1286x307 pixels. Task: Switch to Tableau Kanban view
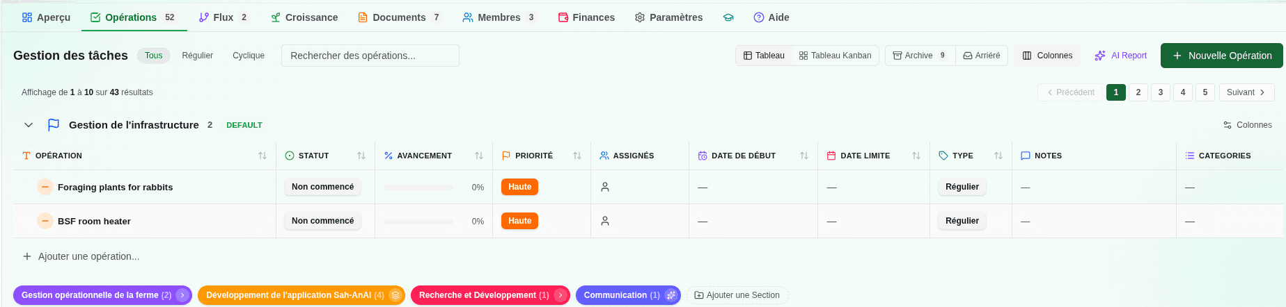point(835,56)
